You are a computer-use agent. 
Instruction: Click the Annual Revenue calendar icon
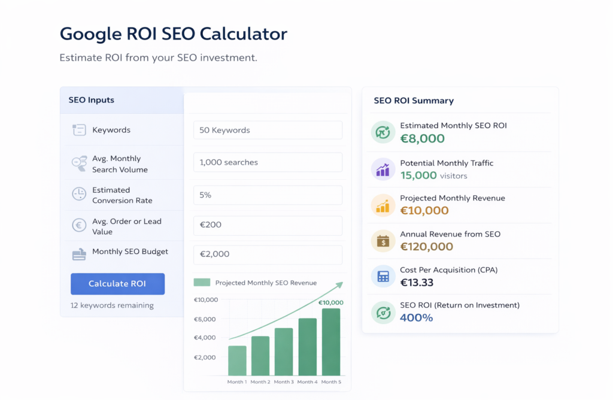coord(383,241)
